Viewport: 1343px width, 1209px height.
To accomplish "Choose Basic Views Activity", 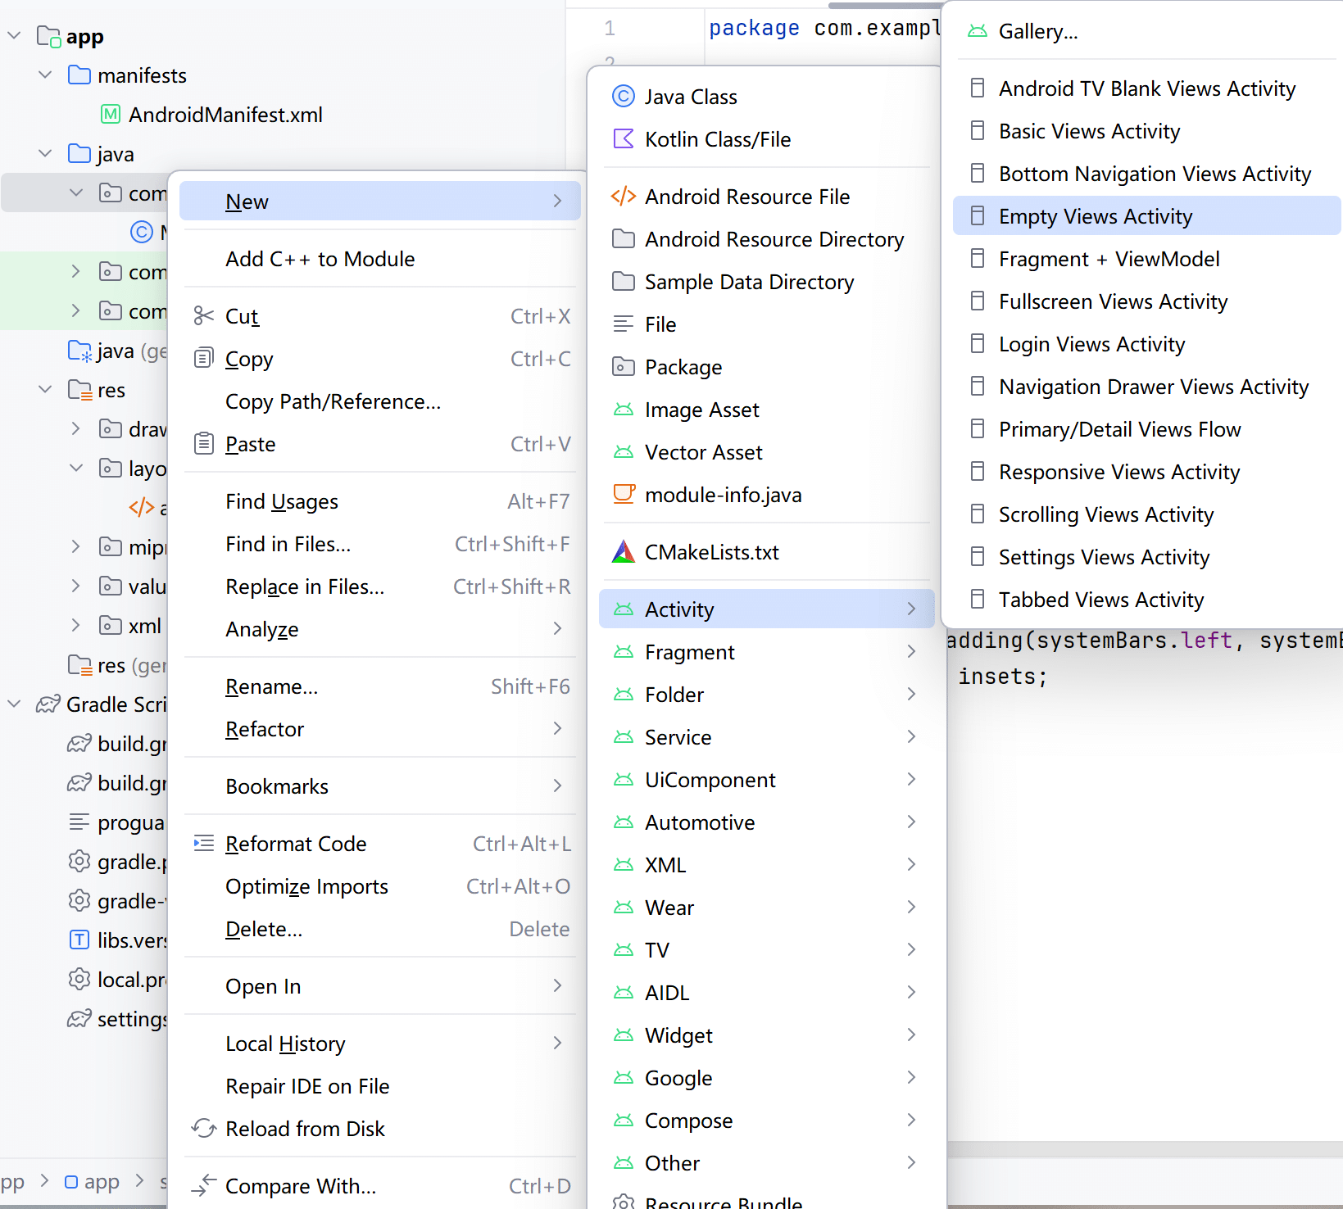I will 1088,131.
